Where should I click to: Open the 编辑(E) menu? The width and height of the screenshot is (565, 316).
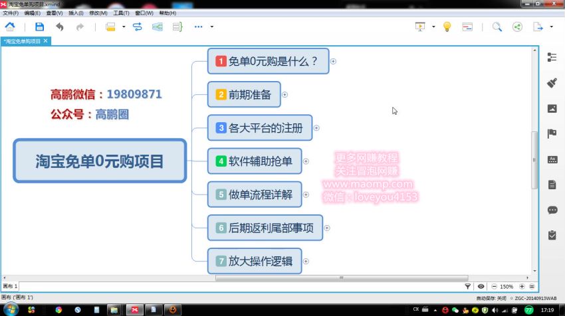coord(32,13)
